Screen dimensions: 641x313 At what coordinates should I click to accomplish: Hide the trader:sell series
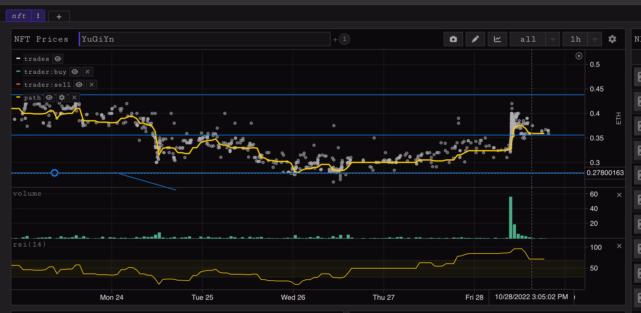79,85
